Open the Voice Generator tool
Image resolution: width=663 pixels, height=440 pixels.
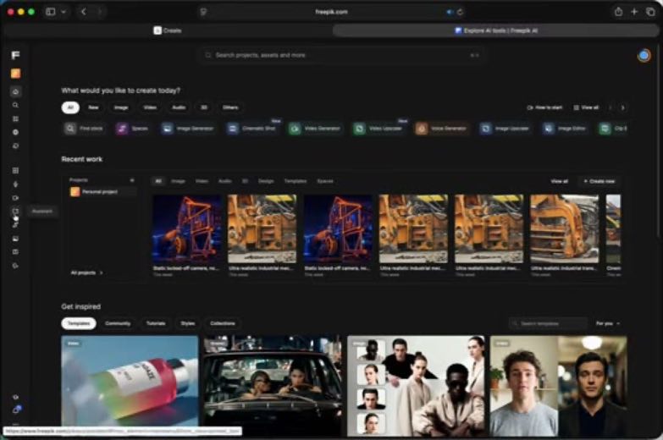click(x=442, y=128)
